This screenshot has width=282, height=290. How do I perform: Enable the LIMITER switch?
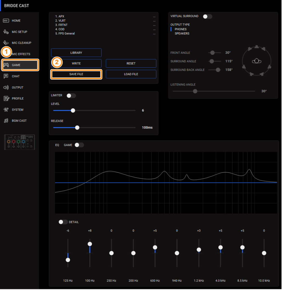click(x=71, y=96)
